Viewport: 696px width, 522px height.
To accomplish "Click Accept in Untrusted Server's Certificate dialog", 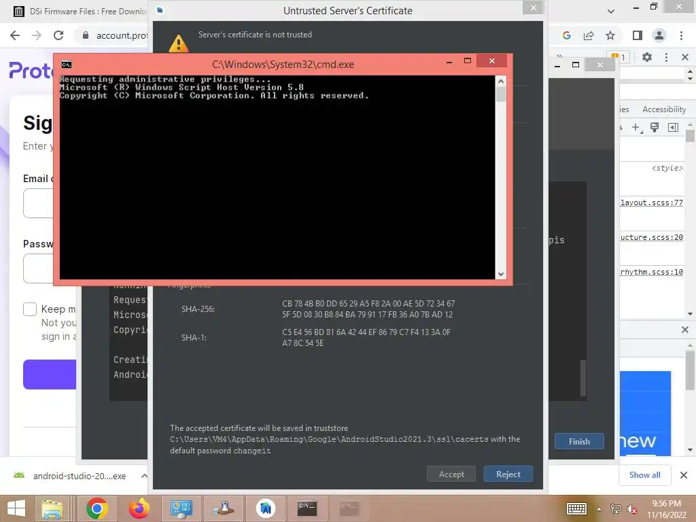I will click(451, 474).
